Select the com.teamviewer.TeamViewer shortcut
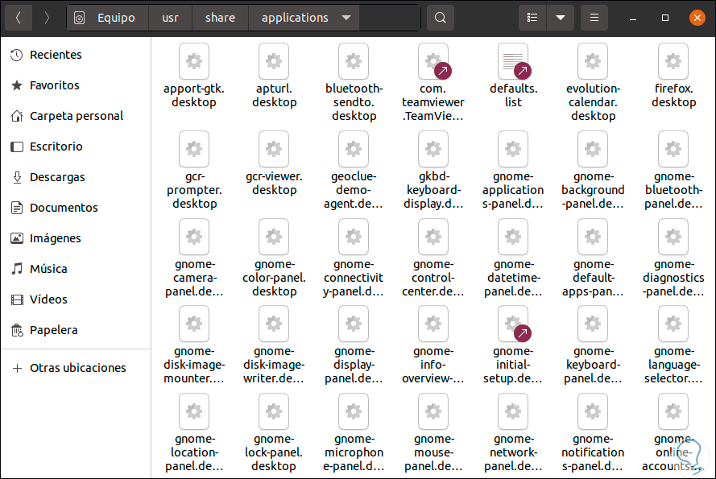 433,61
